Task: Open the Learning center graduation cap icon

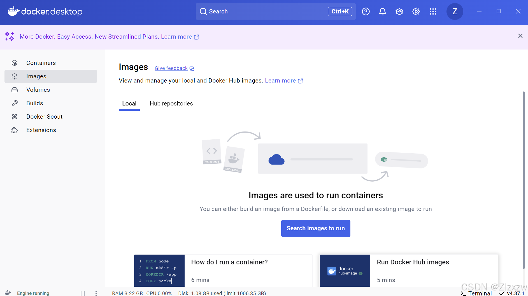Action: (399, 11)
